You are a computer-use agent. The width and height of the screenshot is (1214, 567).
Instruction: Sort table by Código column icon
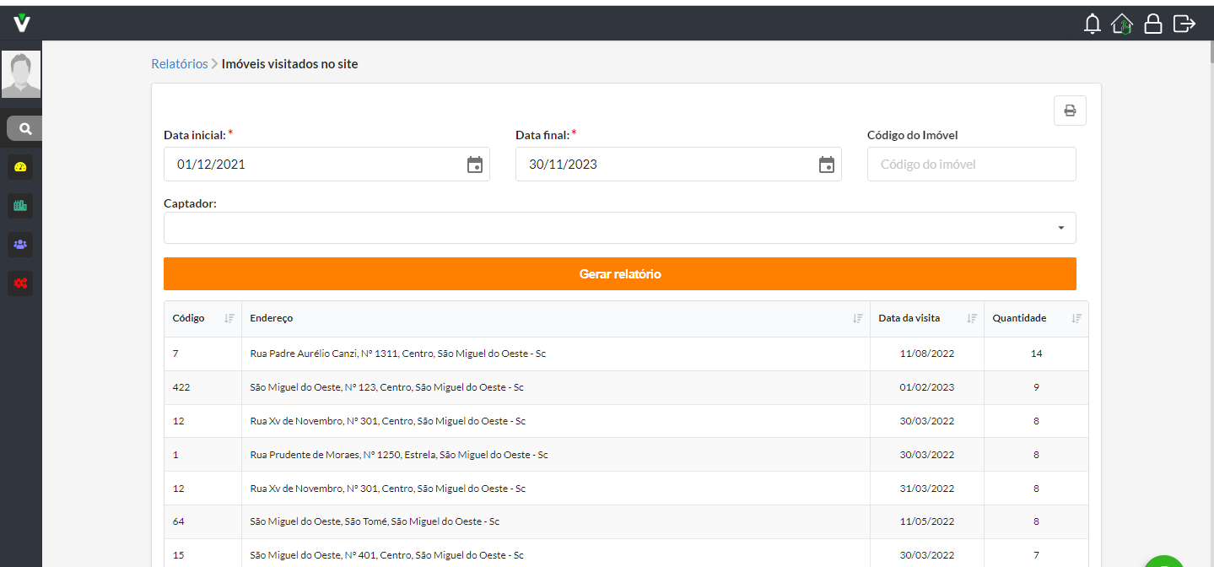pyautogui.click(x=229, y=319)
